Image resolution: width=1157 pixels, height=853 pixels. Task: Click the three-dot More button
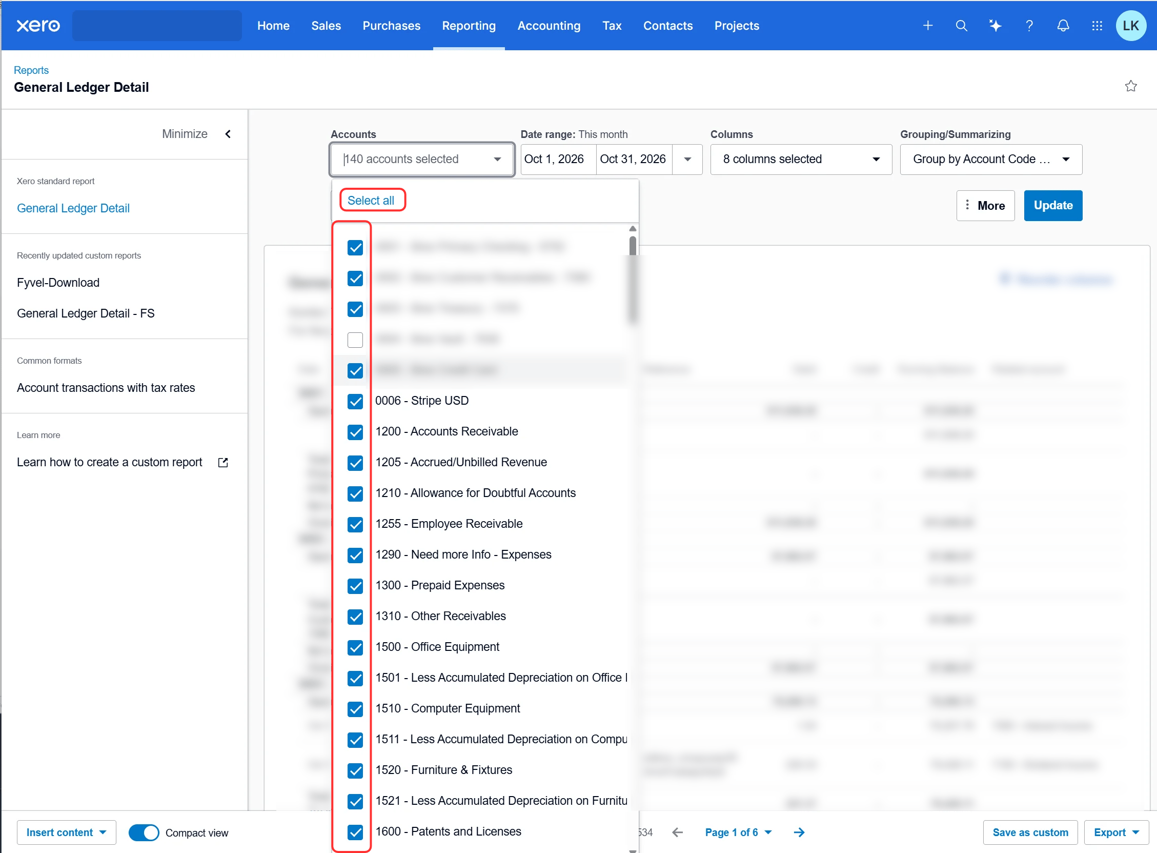(x=985, y=206)
